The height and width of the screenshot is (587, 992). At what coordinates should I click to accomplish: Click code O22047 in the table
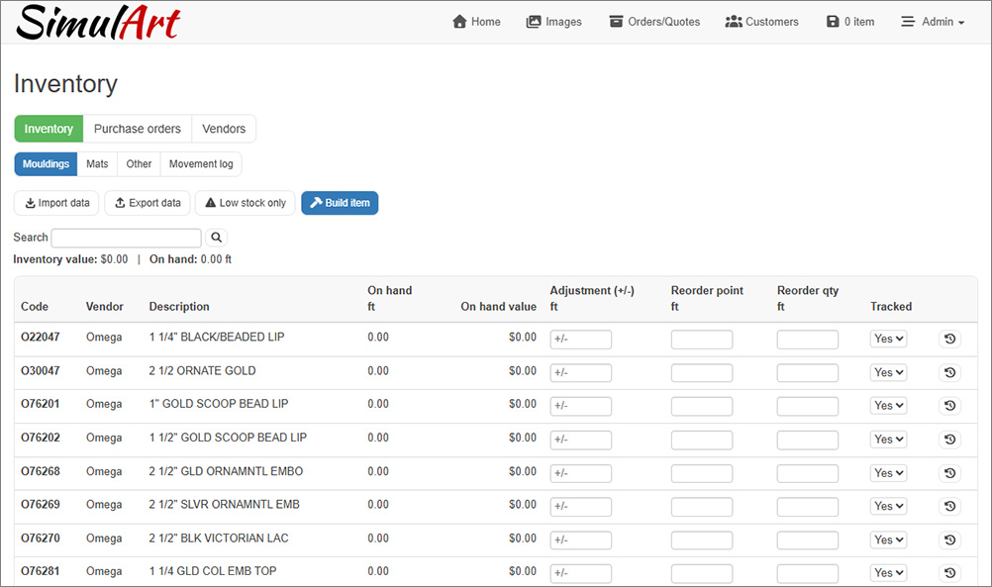pos(41,338)
